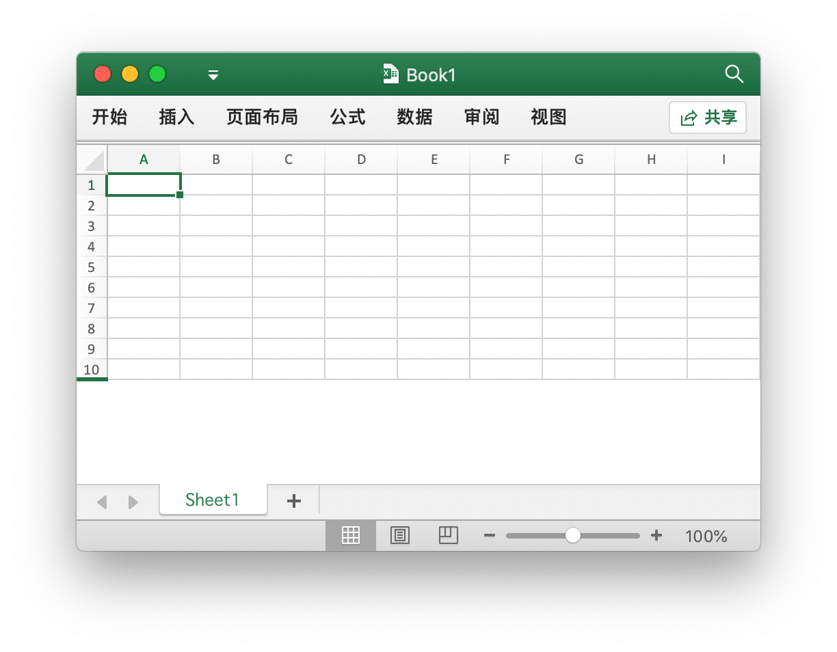Viewport: 837px width, 652px height.
Task: Click the select-all corner triangle
Action: pos(92,161)
